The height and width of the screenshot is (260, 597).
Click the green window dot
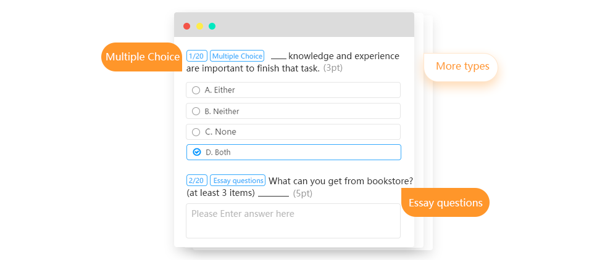point(212,26)
